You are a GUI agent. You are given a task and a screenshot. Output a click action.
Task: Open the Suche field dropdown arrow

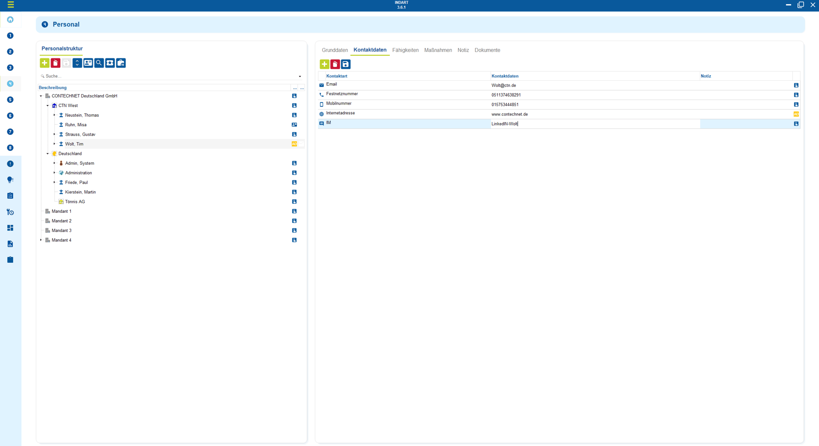coord(300,76)
